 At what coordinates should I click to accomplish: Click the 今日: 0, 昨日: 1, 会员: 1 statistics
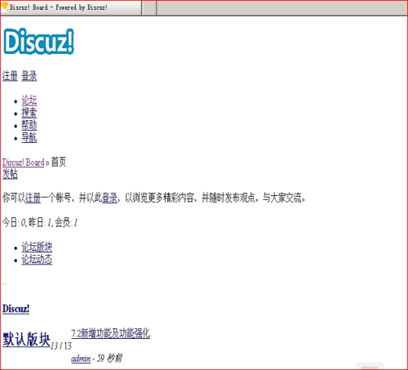pos(40,222)
